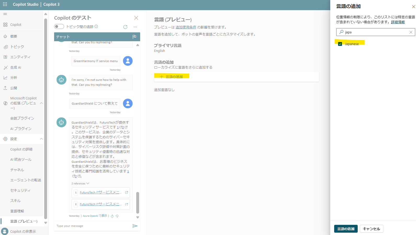Image resolution: width=416 pixels, height=235 pixels.
Task: Toggle トピック間の追跡 switch
Action: coord(59,27)
